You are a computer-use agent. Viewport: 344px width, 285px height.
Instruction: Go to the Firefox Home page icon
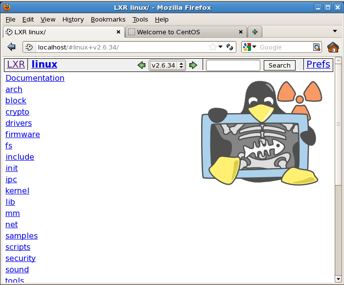(x=333, y=47)
